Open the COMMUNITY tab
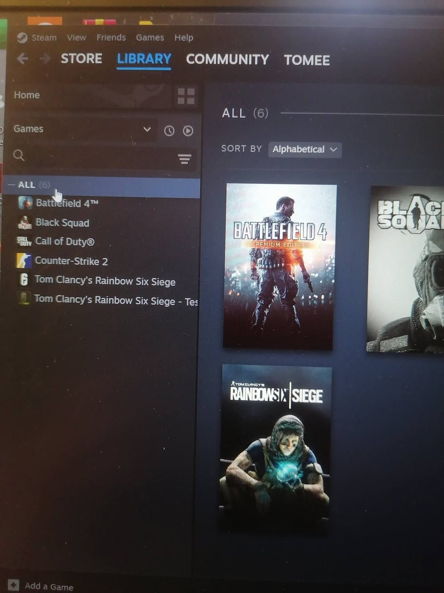This screenshot has width=444, height=593. pyautogui.click(x=227, y=59)
